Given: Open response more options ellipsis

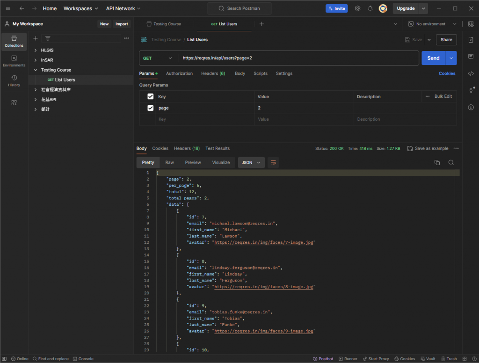Looking at the screenshot, I should click(456, 148).
